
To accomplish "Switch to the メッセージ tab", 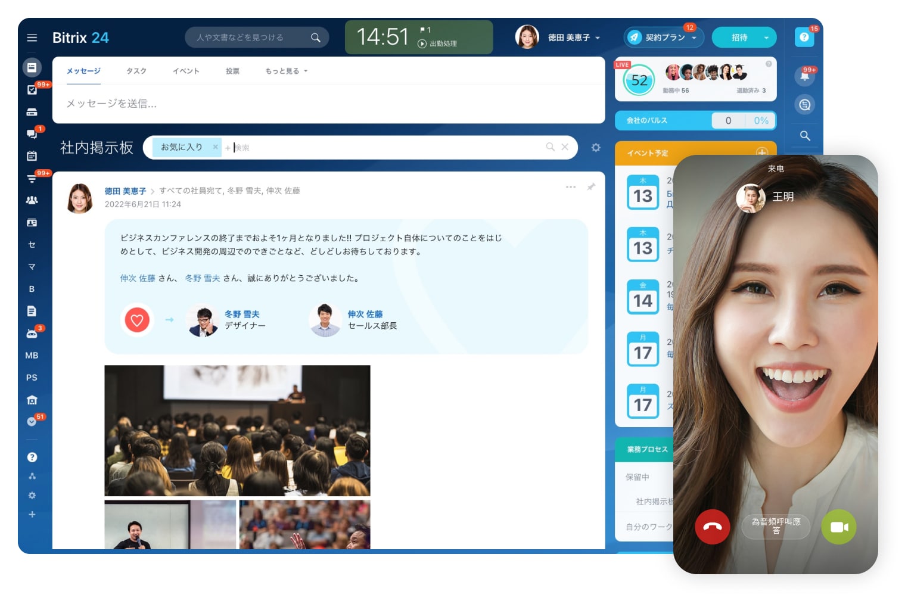I will pos(83,71).
